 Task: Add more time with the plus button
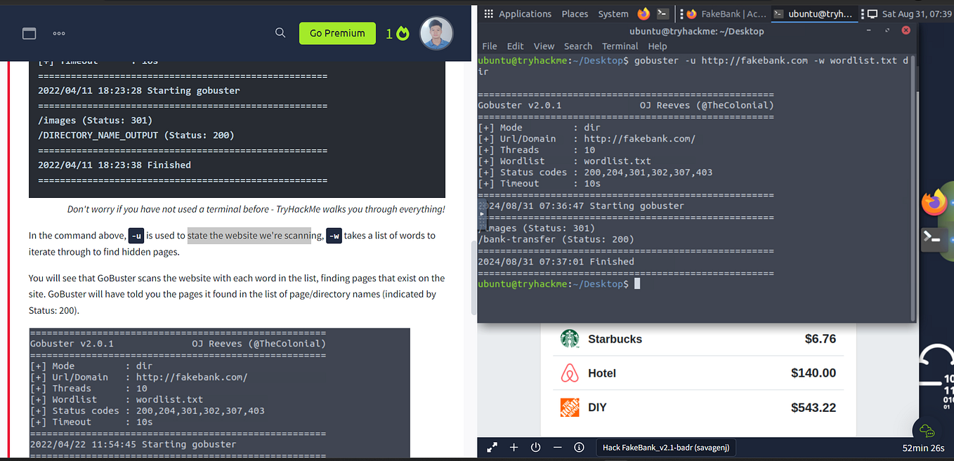pos(514,446)
